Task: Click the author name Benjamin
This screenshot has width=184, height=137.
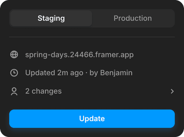Action: point(116,73)
